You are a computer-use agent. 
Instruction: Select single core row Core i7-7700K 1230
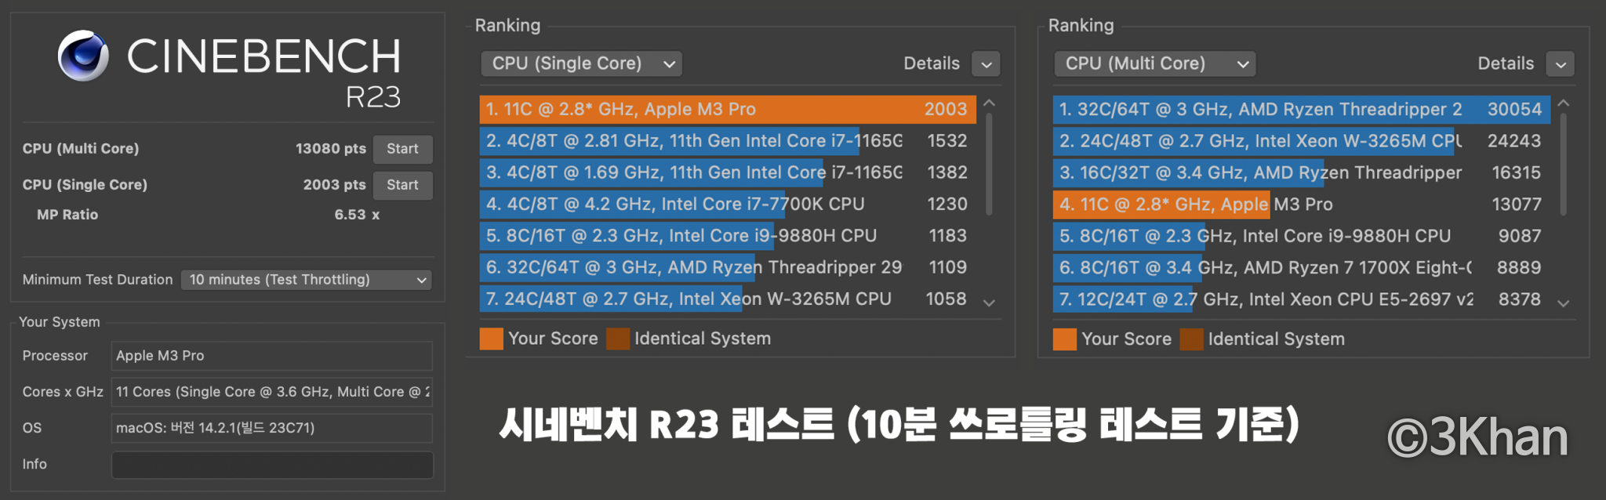click(728, 205)
